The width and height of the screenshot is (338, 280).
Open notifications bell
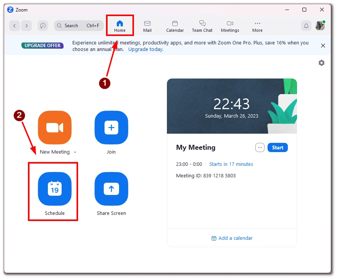pos(306,26)
